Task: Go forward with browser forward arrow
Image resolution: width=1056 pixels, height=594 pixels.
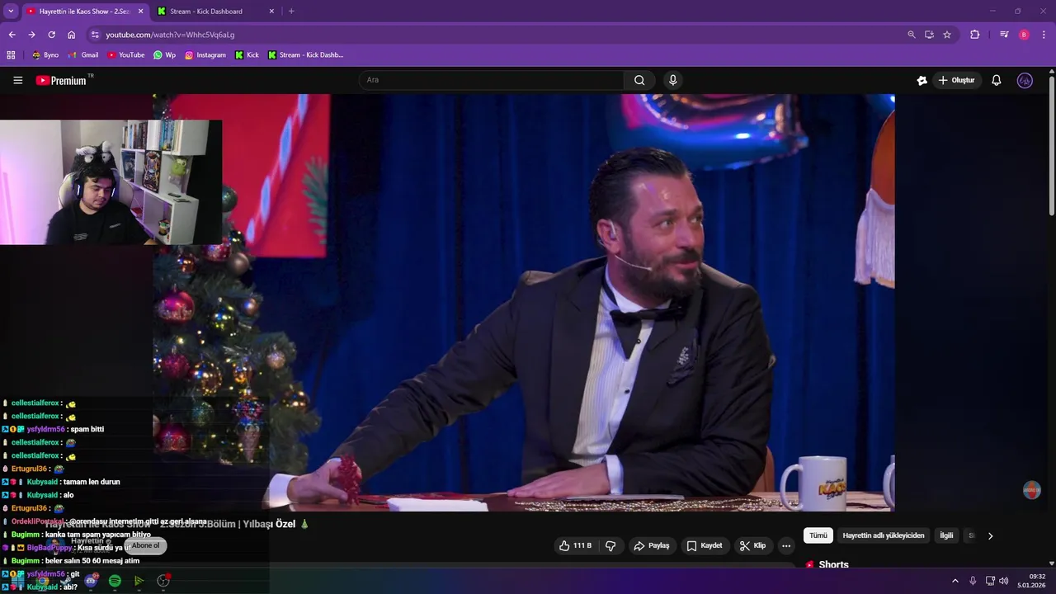Action: click(x=31, y=35)
